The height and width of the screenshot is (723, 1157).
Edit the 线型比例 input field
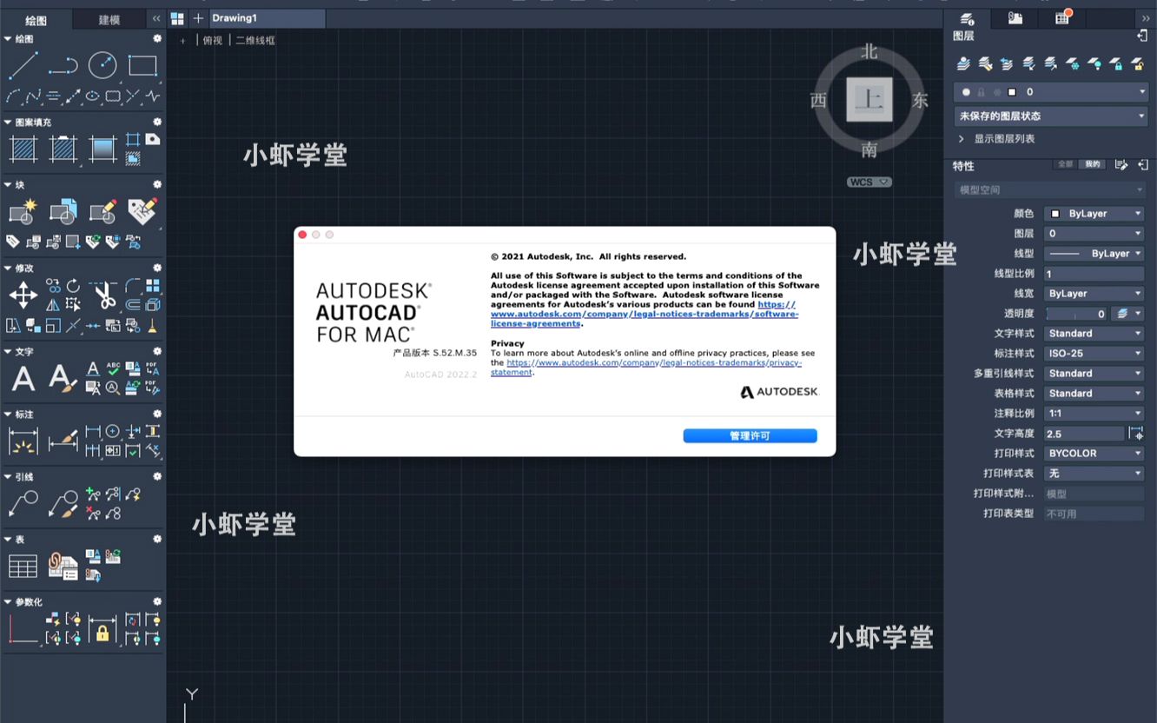[x=1094, y=274]
